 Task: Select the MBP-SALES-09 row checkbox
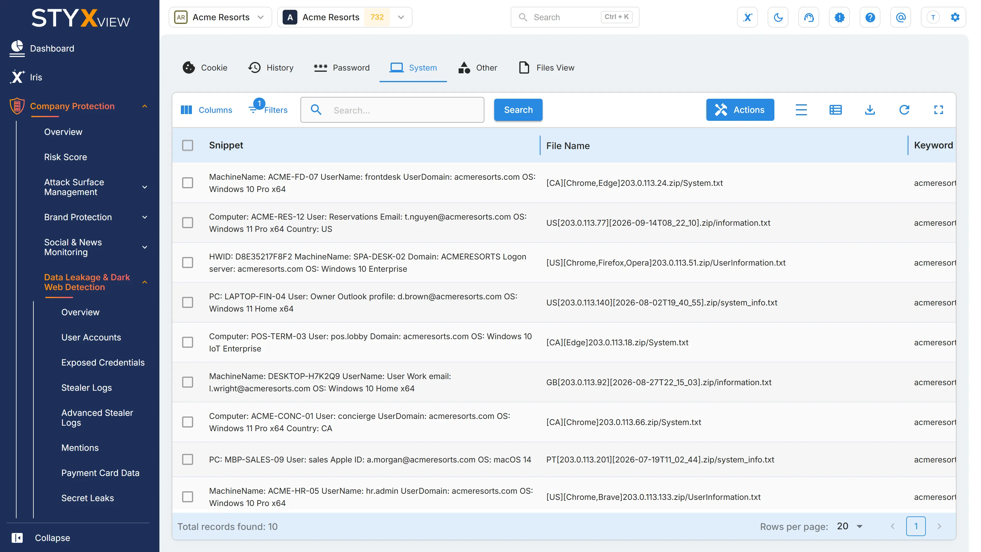(187, 459)
